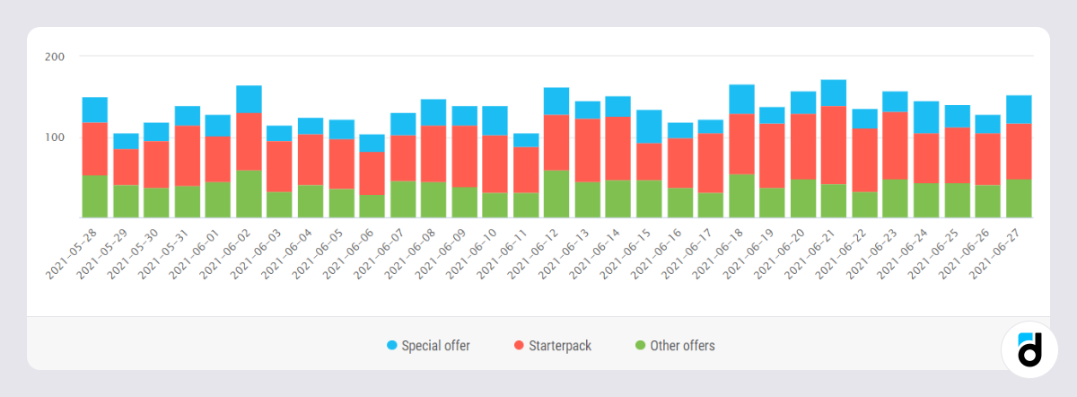Click the 2021-06-18 bar's blue segment
The image size is (1077, 397).
pos(741,99)
